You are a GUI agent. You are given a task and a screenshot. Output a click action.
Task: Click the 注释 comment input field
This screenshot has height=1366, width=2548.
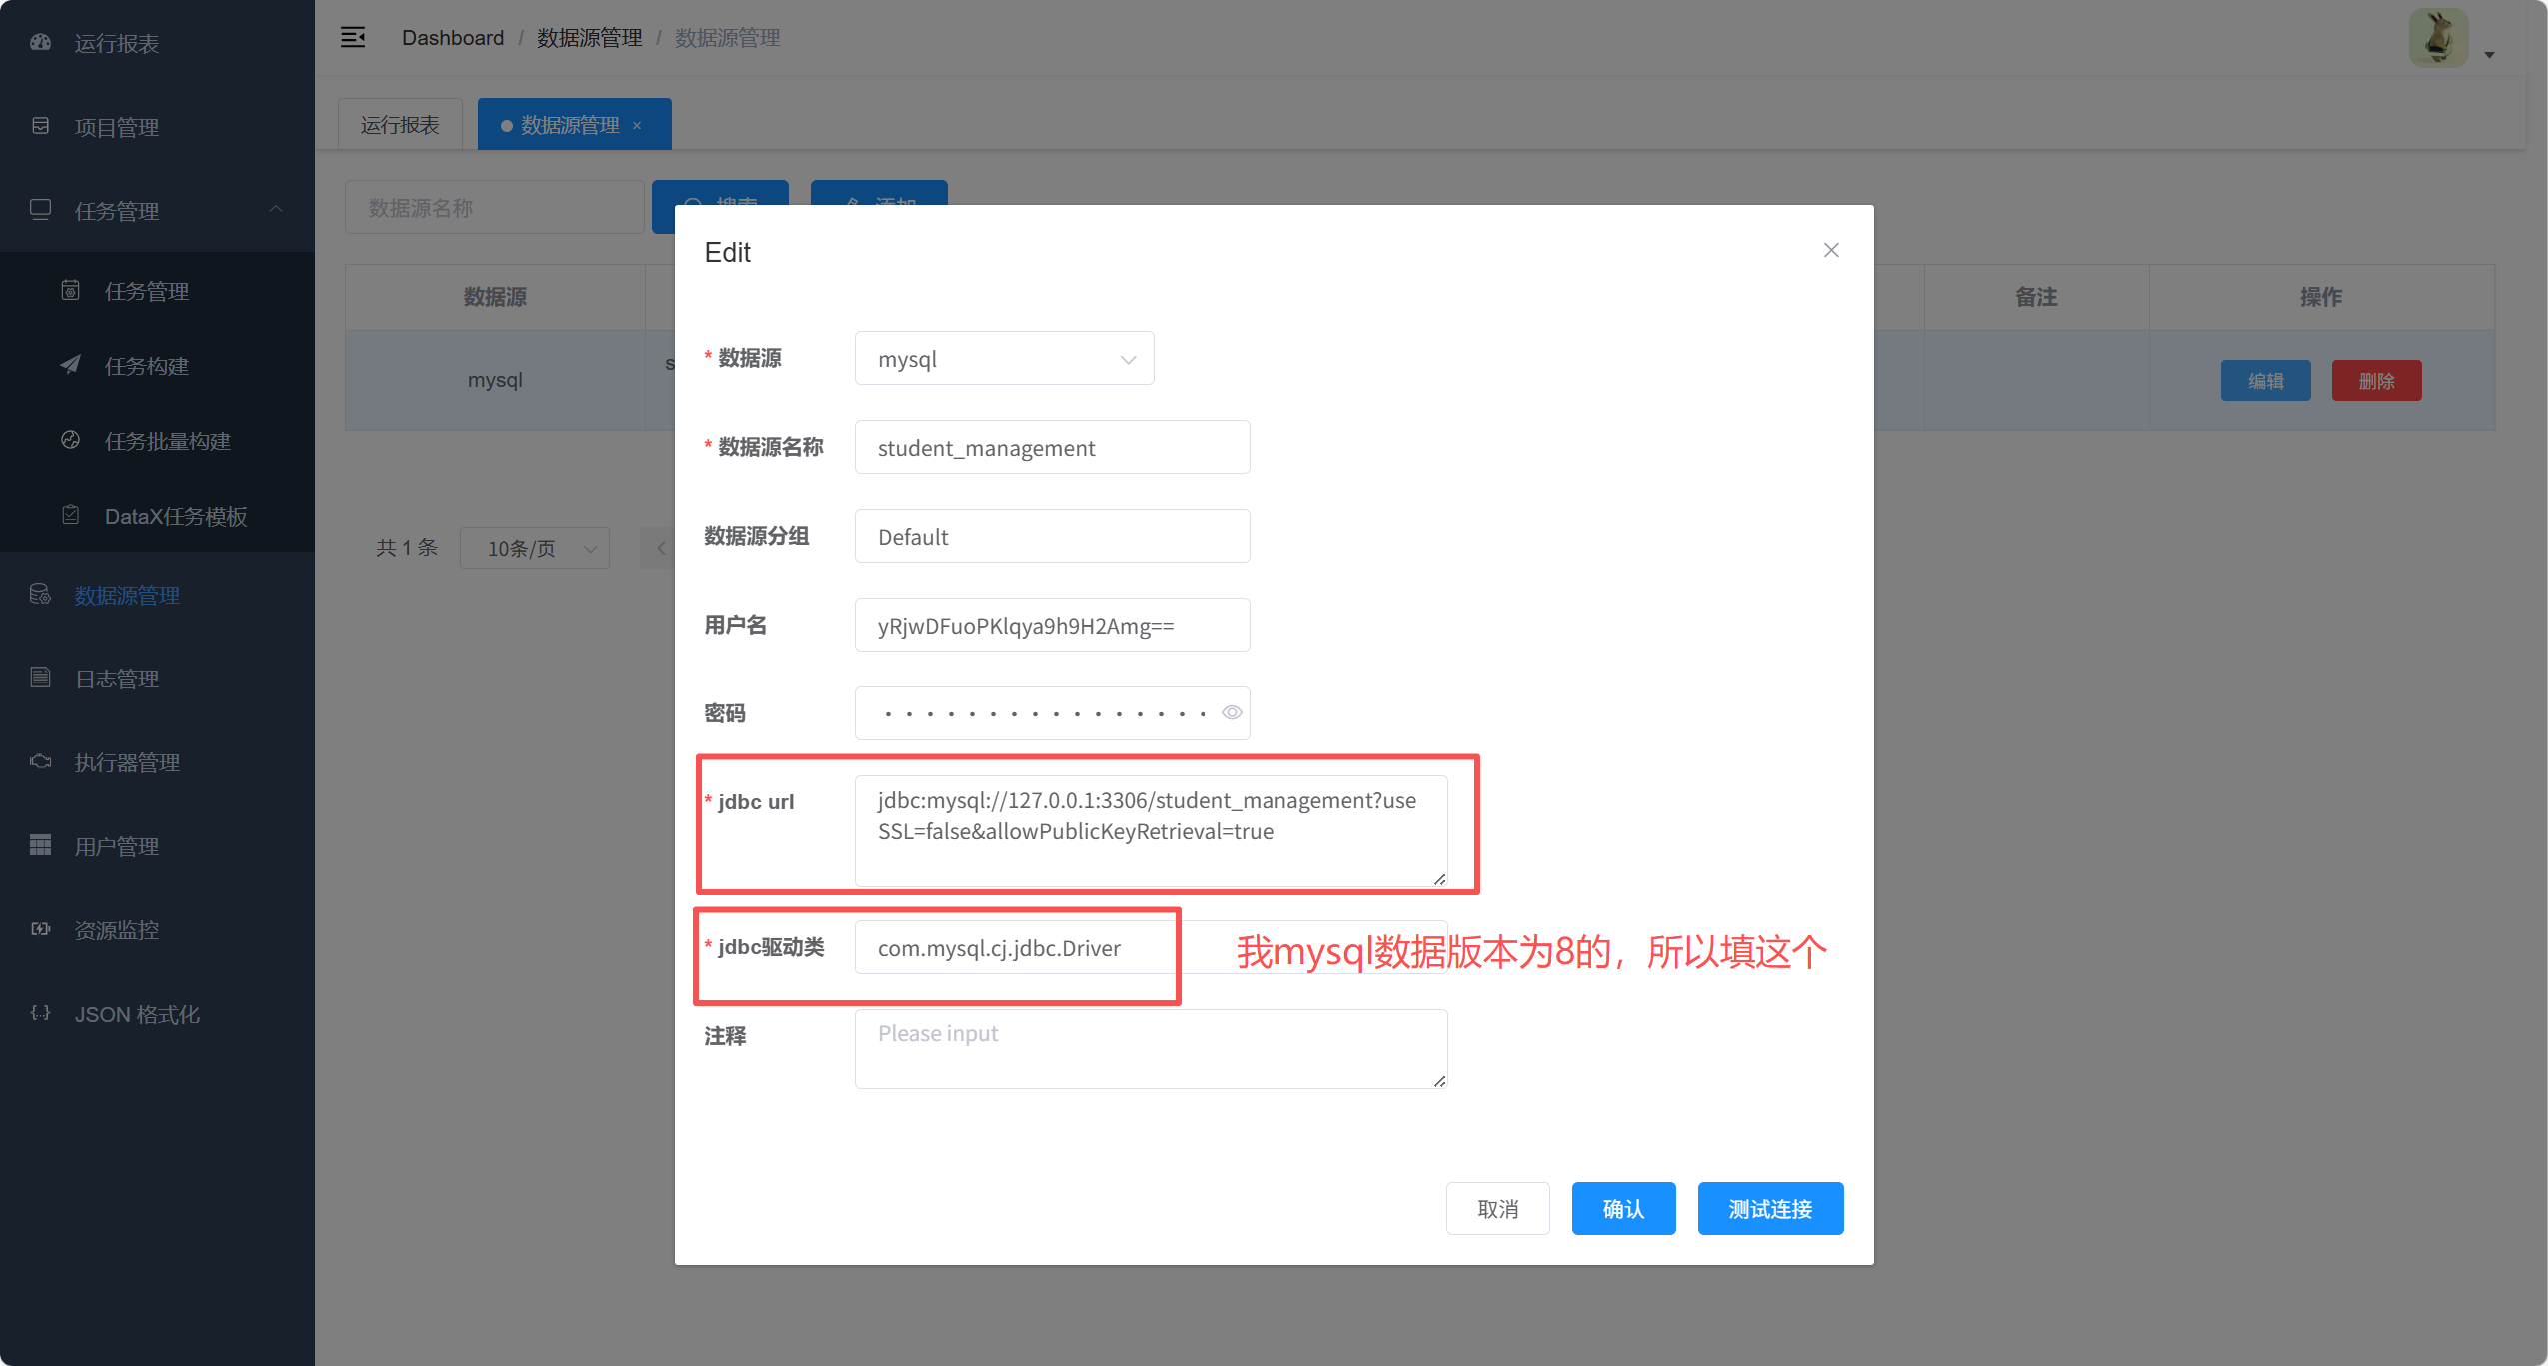(1150, 1047)
